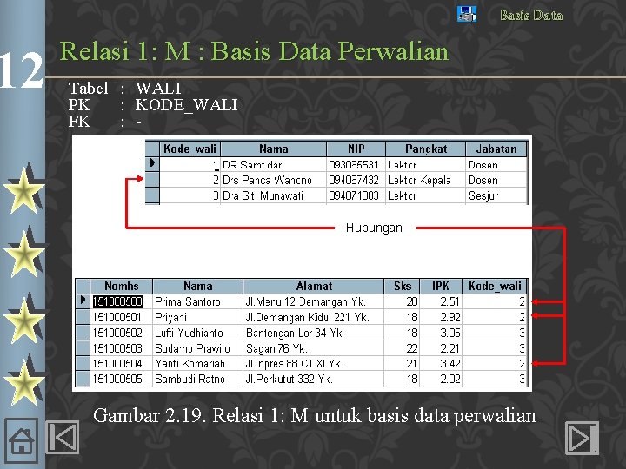Click IPK value 2.51
The width and height of the screenshot is (626, 469).
click(x=450, y=301)
